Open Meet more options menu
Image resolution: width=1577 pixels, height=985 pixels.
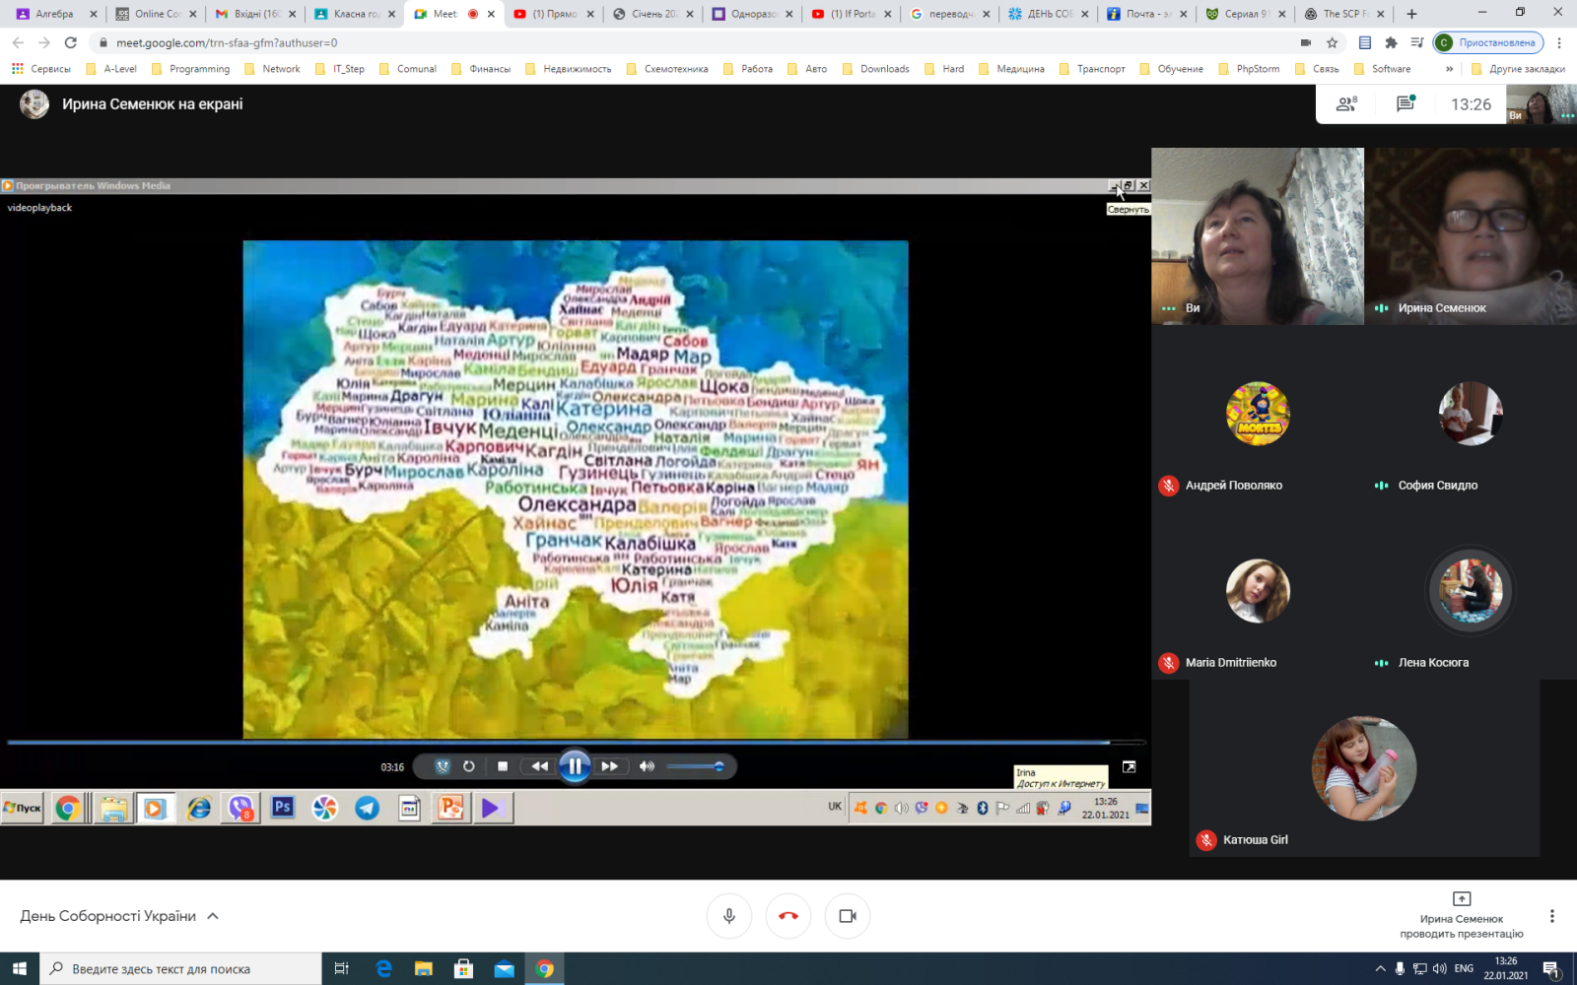pos(1551,916)
